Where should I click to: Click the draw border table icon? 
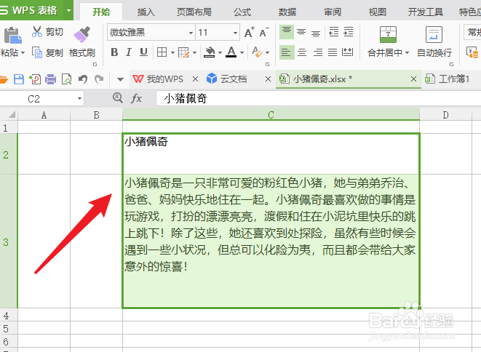[x=183, y=52]
